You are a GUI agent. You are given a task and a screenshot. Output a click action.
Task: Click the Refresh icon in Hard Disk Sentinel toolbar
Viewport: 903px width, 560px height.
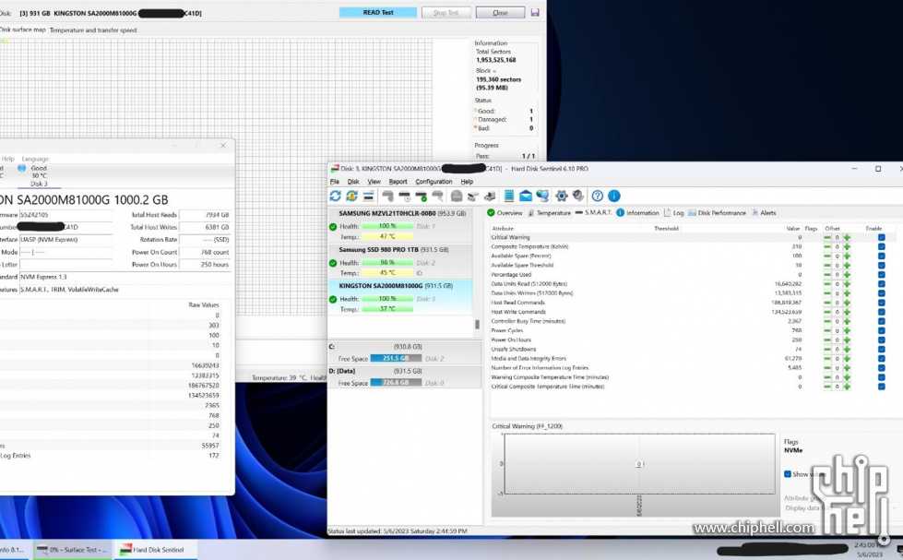(335, 196)
